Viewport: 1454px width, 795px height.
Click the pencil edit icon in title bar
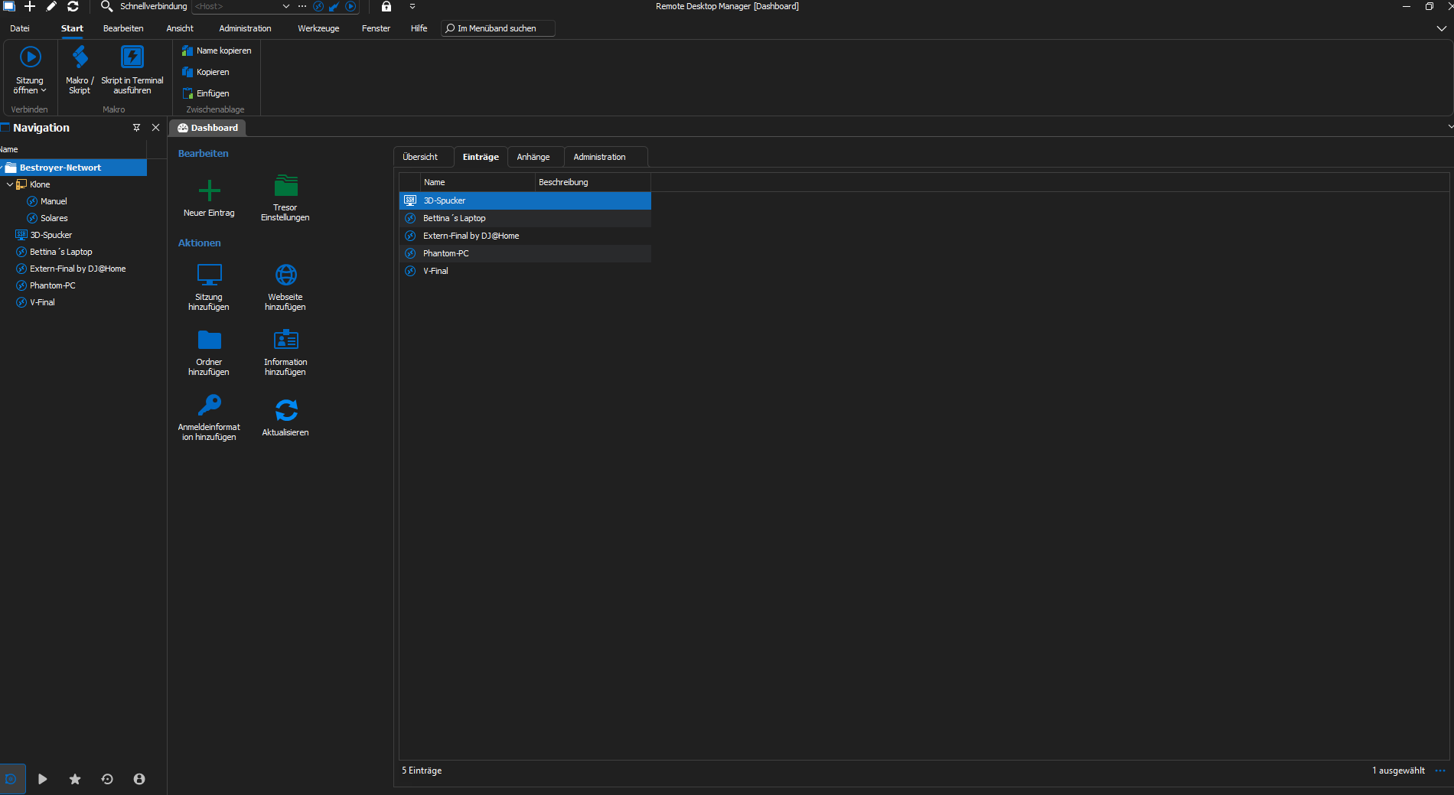pyautogui.click(x=51, y=6)
